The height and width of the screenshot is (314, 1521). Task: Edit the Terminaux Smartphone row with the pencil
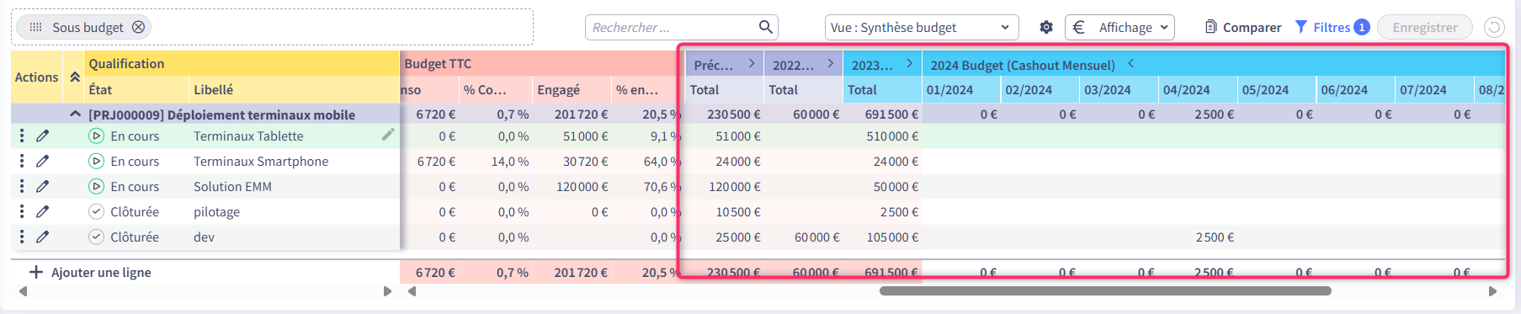click(x=43, y=161)
